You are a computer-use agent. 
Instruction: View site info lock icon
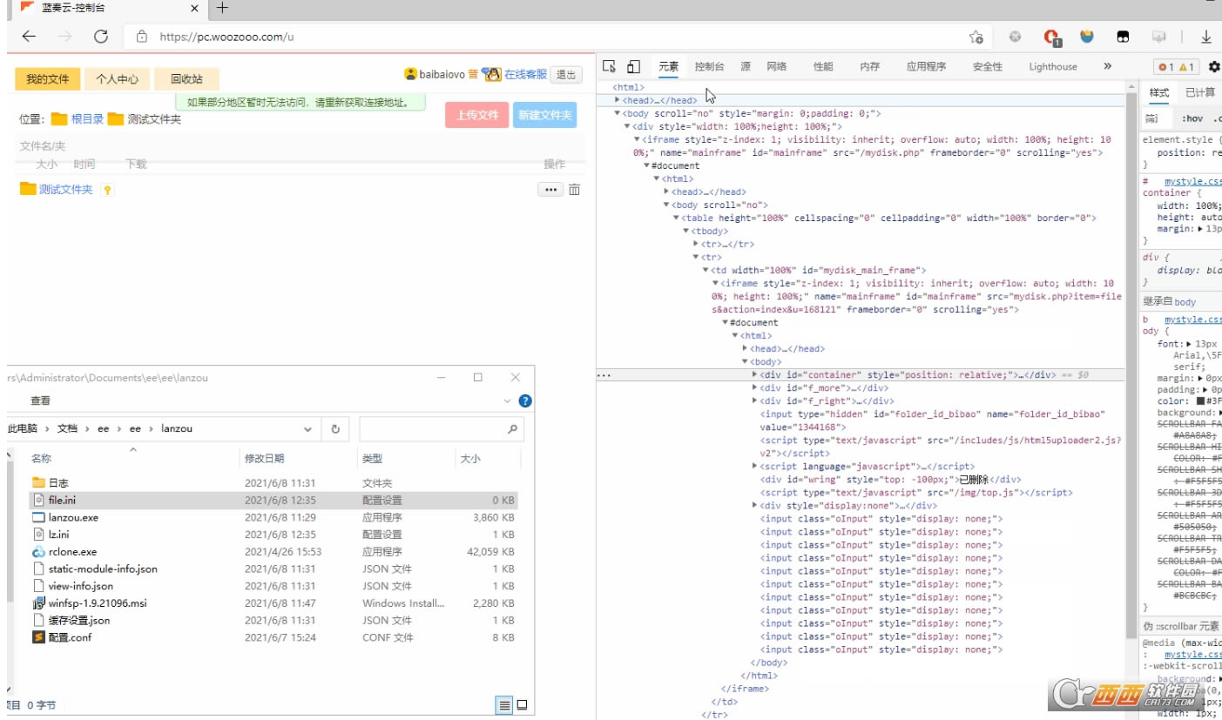point(142,37)
